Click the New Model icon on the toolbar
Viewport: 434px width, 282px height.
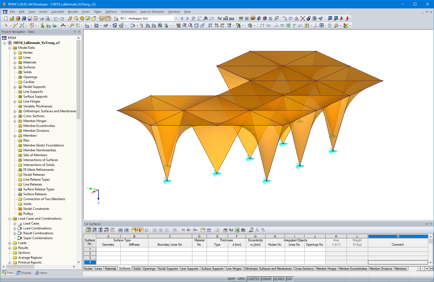click(x=5, y=18)
